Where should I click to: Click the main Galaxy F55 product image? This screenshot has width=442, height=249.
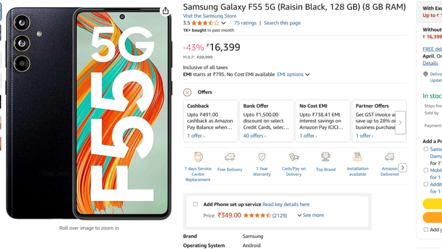tap(89, 114)
